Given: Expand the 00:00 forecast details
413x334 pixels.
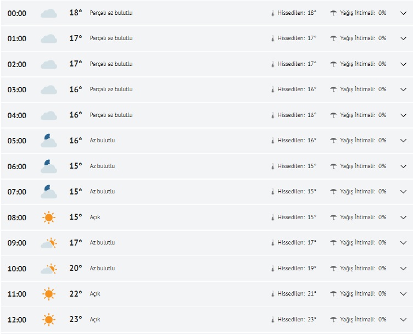Looking at the screenshot, I should 403,13.
